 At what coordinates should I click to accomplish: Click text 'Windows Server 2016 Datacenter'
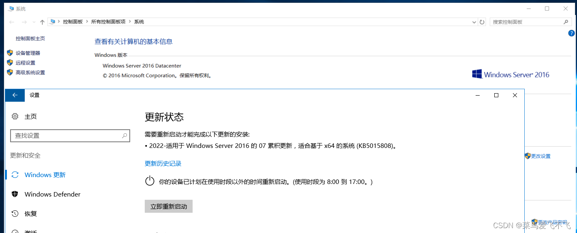click(x=142, y=66)
